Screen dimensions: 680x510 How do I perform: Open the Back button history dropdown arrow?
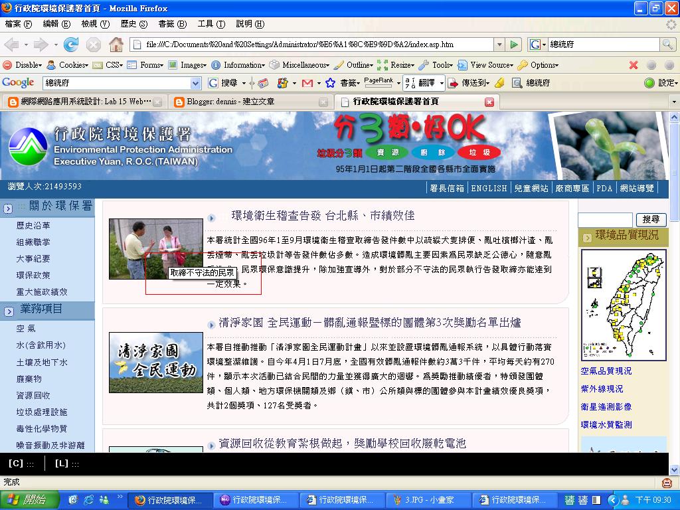click(27, 44)
